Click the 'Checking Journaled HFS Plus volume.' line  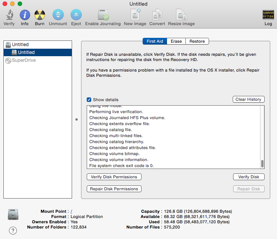point(127,118)
